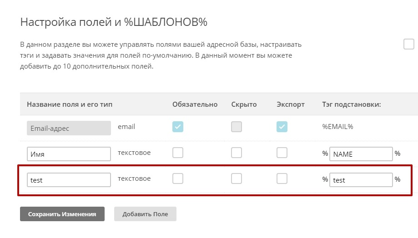This screenshot has width=418, height=238.
Task: Click the Имя field name input
Action: tap(69, 154)
